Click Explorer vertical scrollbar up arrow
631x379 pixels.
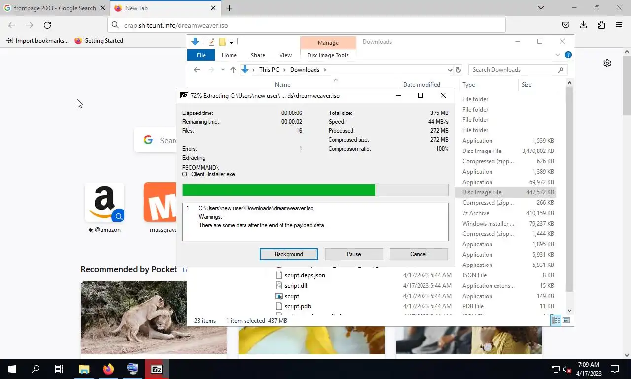tap(569, 83)
